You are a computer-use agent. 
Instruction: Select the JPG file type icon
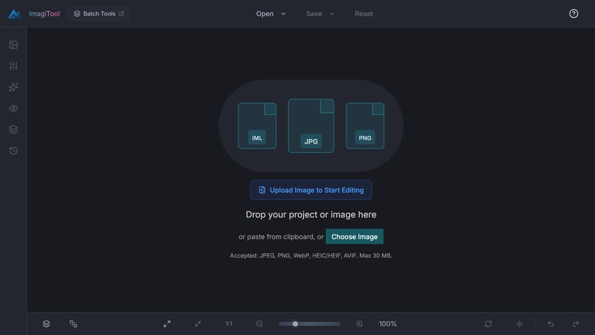pyautogui.click(x=311, y=126)
